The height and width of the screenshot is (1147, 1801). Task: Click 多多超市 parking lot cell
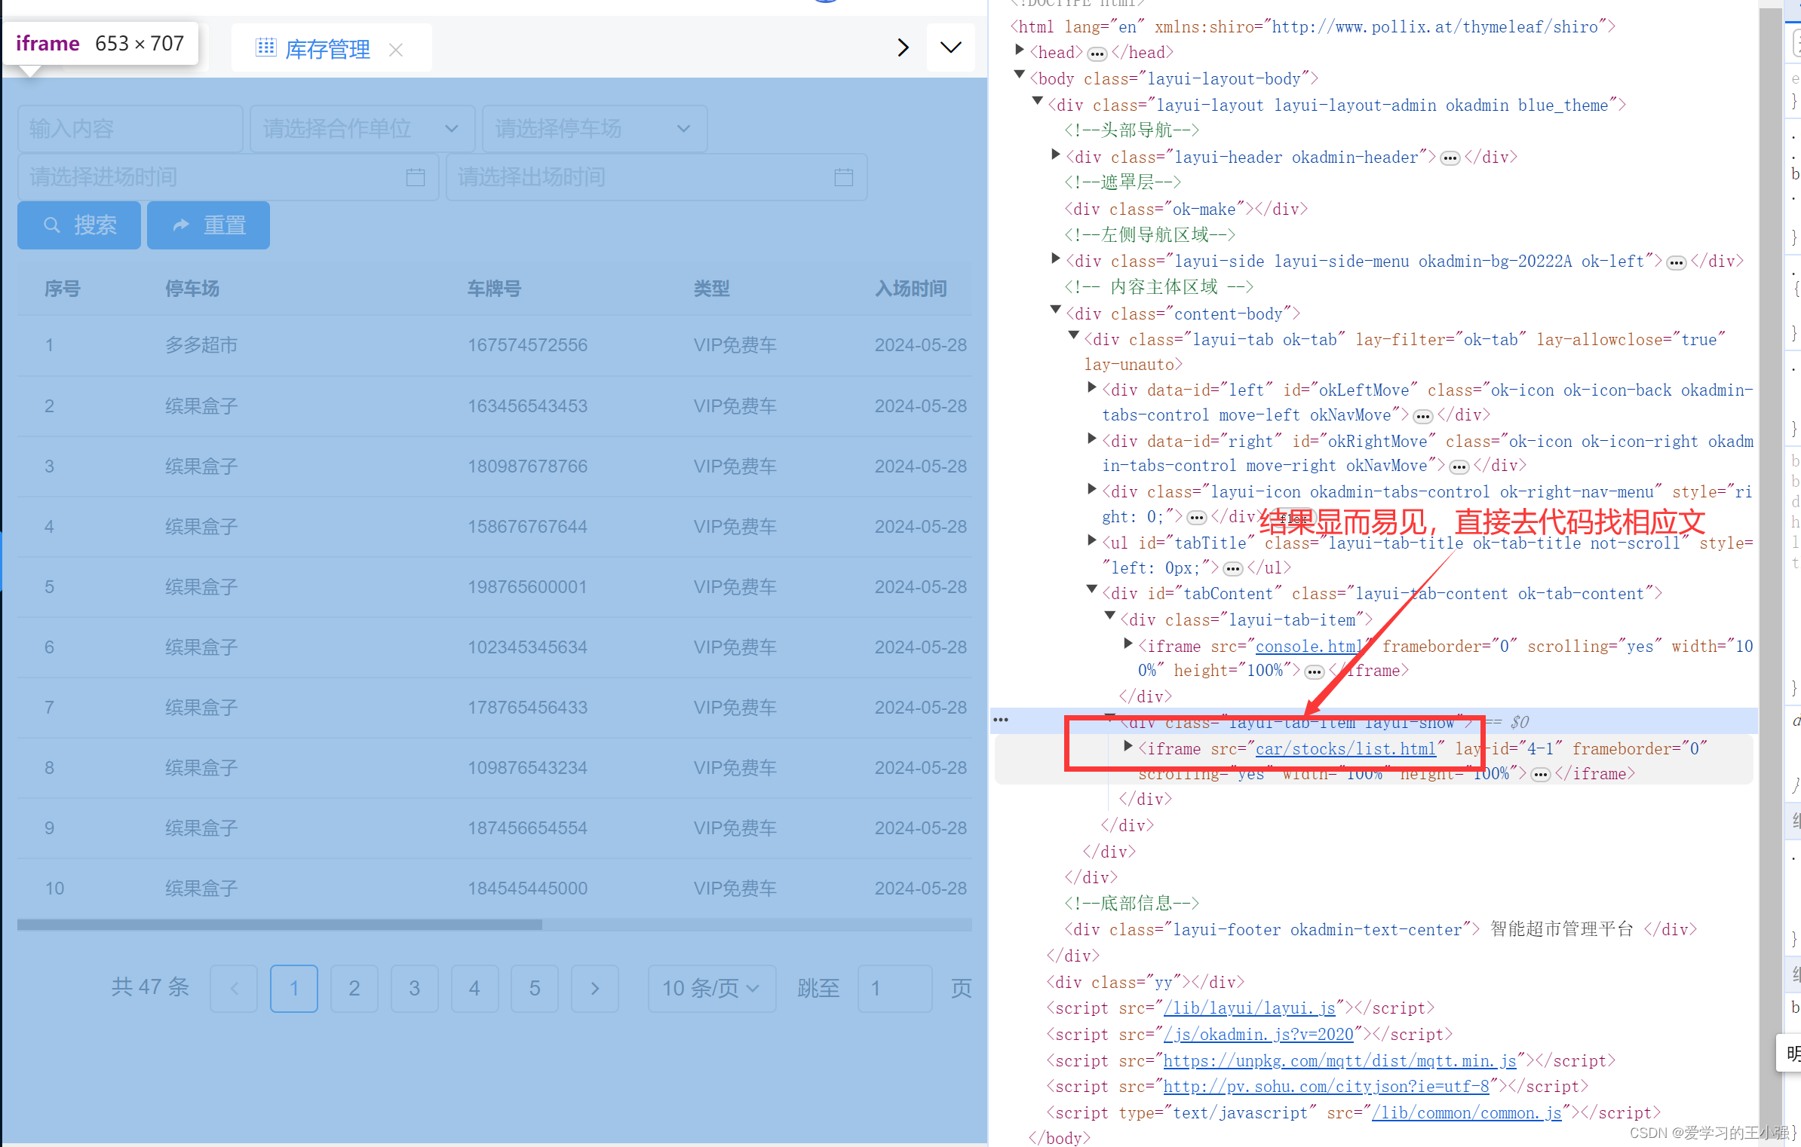(201, 345)
